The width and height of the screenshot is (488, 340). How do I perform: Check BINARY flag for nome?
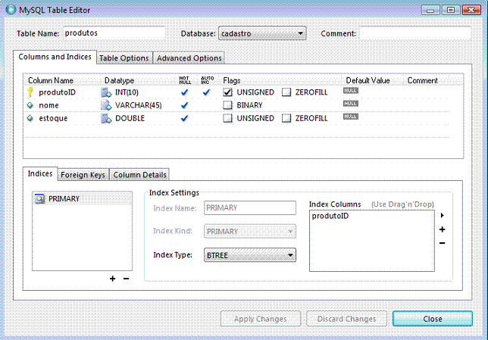pyautogui.click(x=228, y=105)
